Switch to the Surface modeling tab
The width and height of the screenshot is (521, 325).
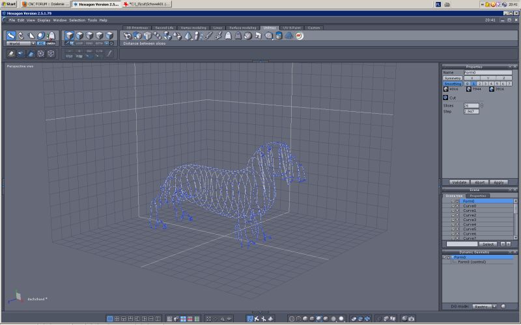(x=242, y=28)
